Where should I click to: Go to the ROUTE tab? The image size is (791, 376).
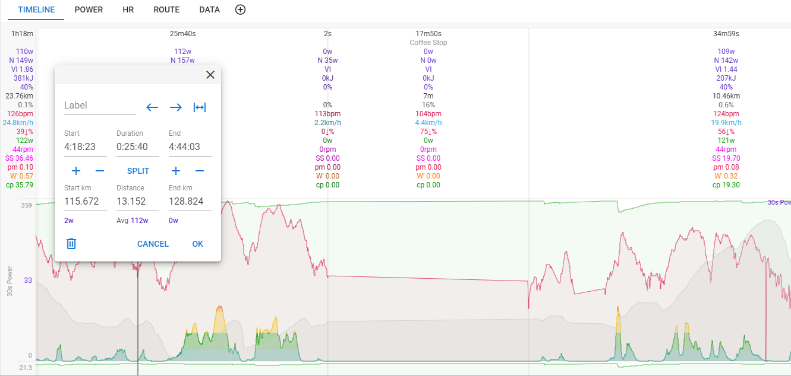166,10
